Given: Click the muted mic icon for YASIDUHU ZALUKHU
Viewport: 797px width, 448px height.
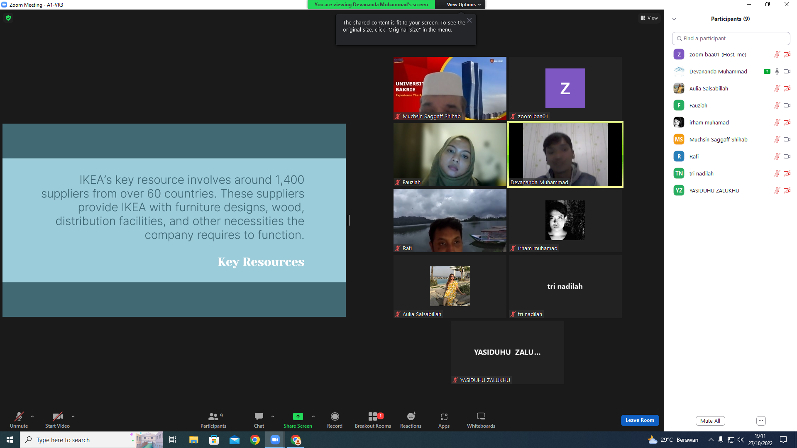Looking at the screenshot, I should [x=777, y=190].
